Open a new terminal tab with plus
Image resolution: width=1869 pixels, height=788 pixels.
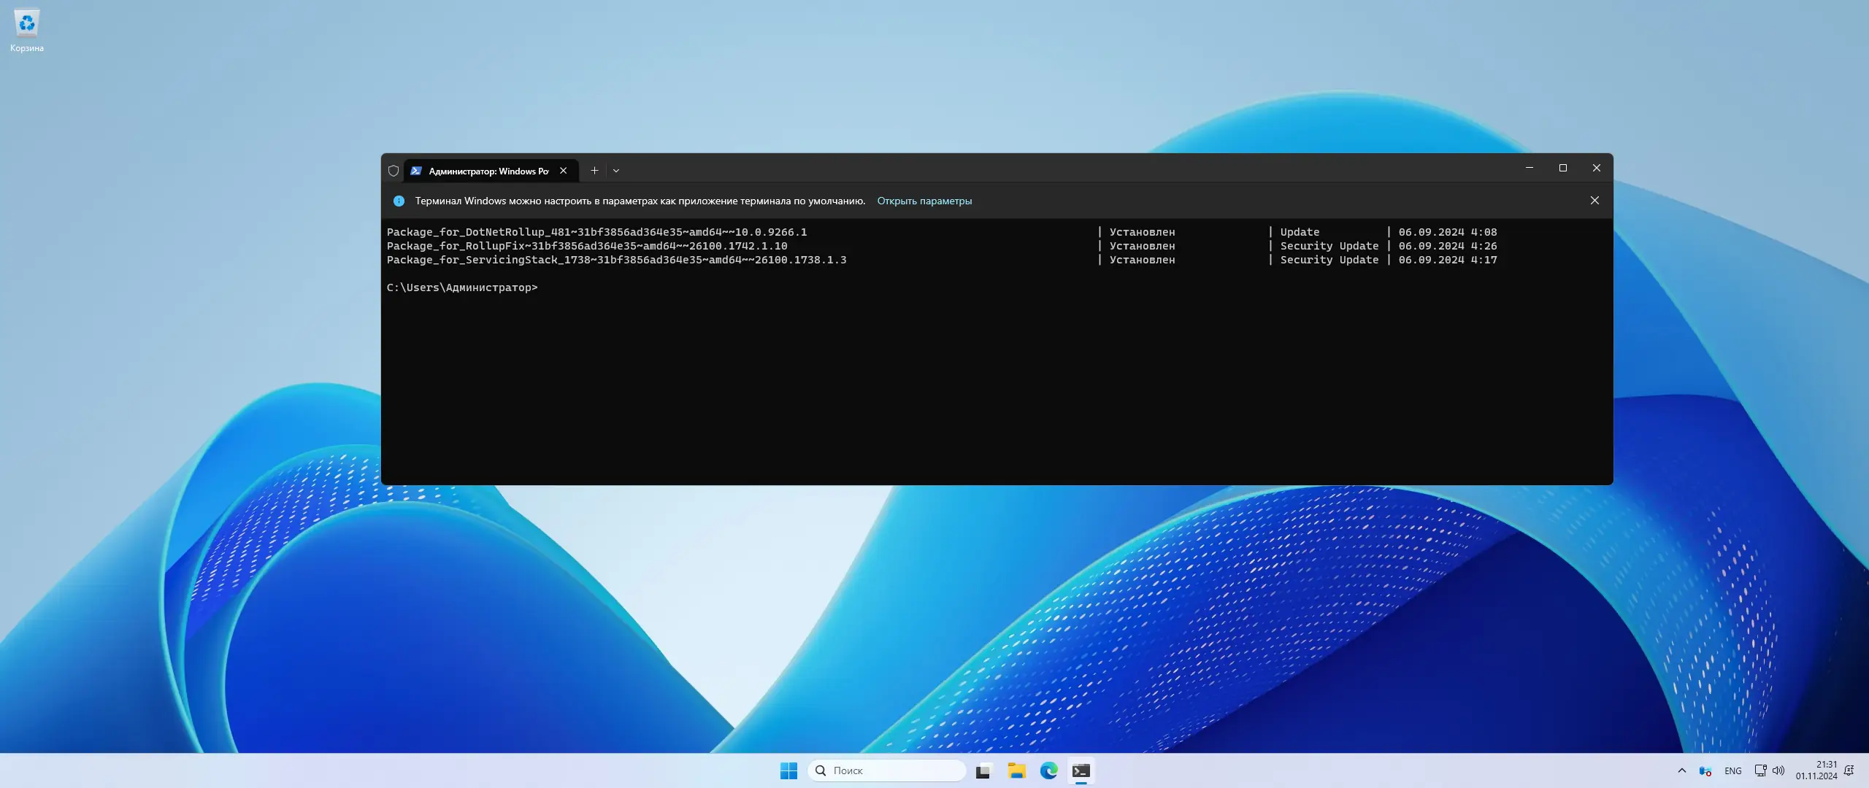pos(594,171)
